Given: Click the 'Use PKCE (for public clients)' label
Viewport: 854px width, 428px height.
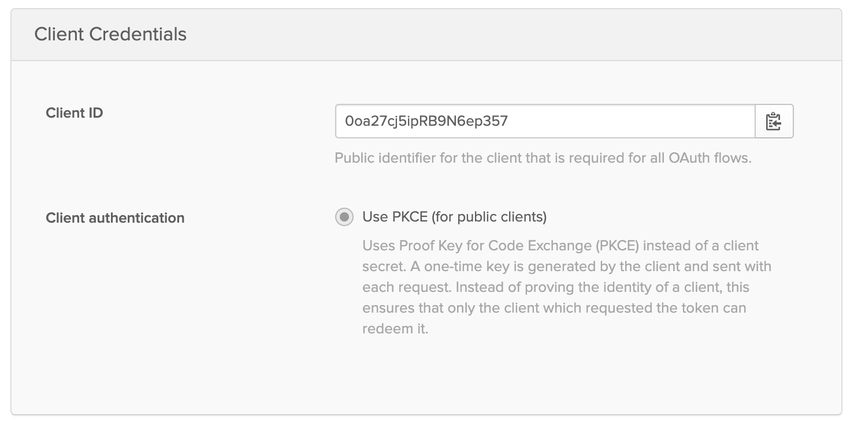Looking at the screenshot, I should [x=454, y=217].
